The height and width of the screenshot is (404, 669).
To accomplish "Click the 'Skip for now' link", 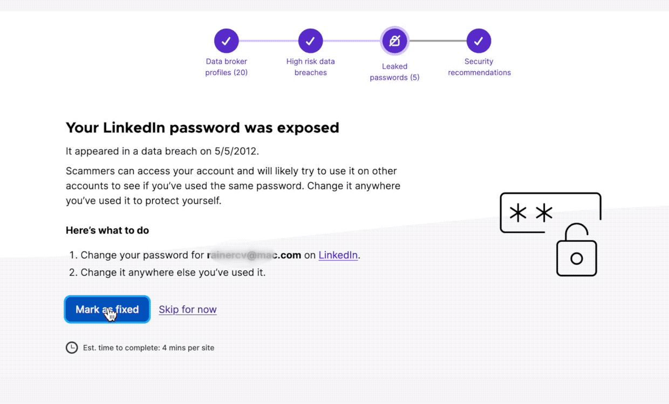I will [188, 310].
